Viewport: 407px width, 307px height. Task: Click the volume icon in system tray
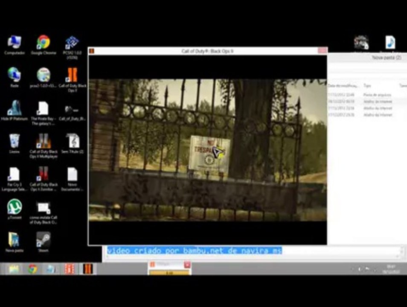coord(360,269)
